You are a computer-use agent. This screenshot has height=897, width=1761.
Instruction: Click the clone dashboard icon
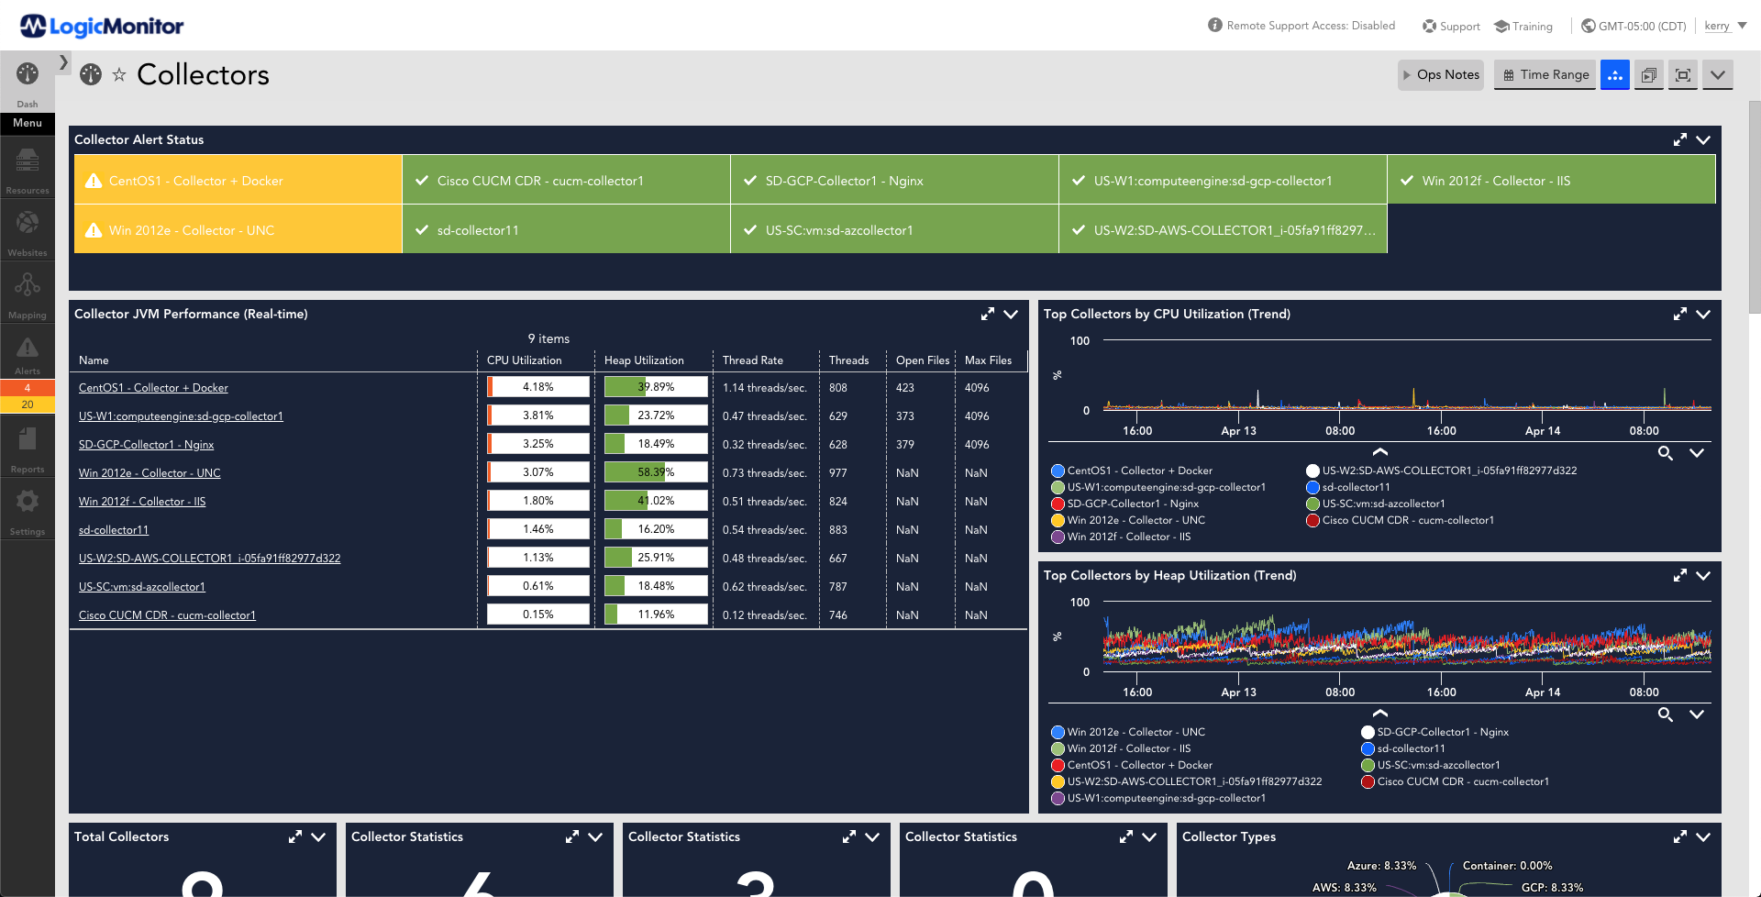[x=1648, y=75]
